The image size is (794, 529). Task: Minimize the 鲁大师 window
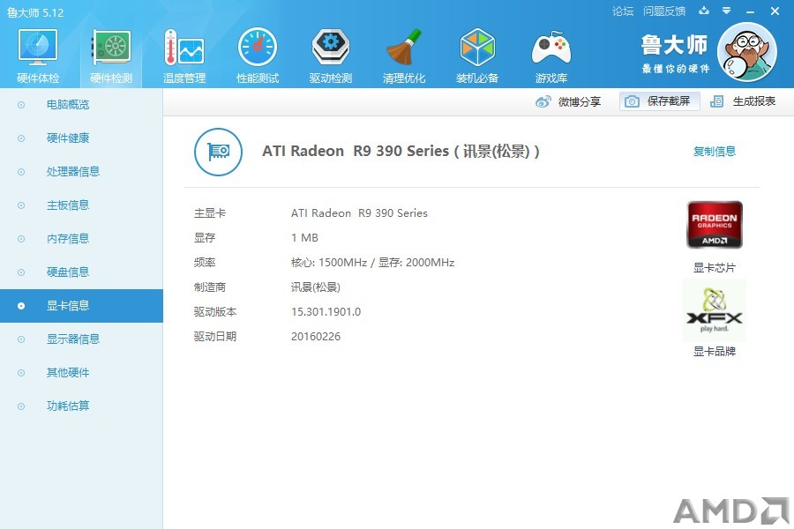point(751,11)
